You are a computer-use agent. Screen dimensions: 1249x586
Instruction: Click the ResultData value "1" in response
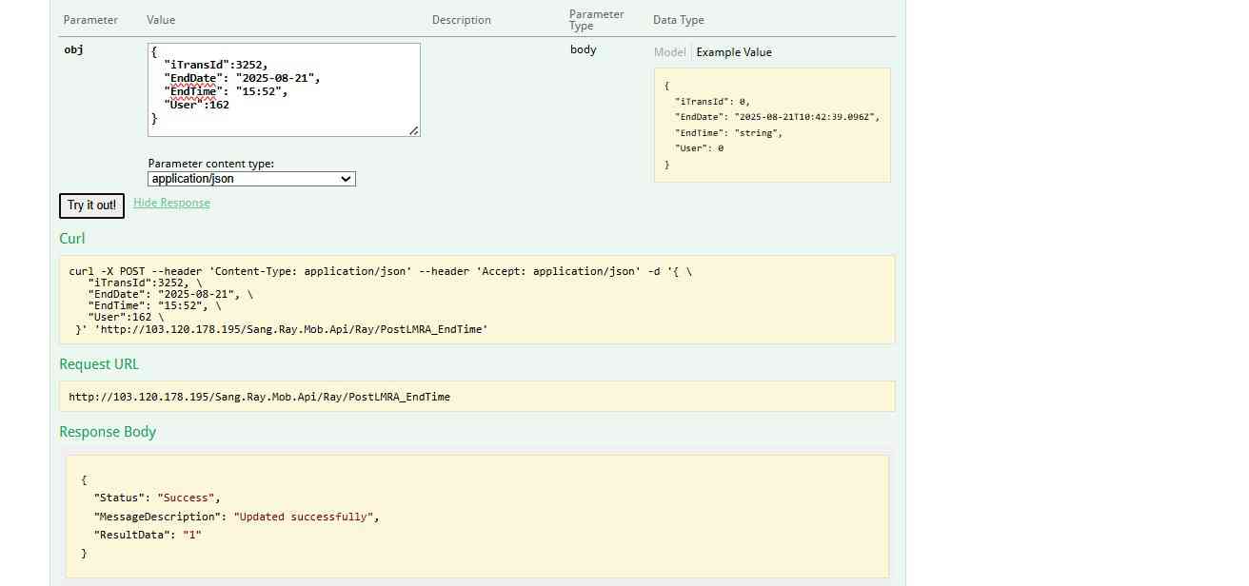tap(191, 535)
